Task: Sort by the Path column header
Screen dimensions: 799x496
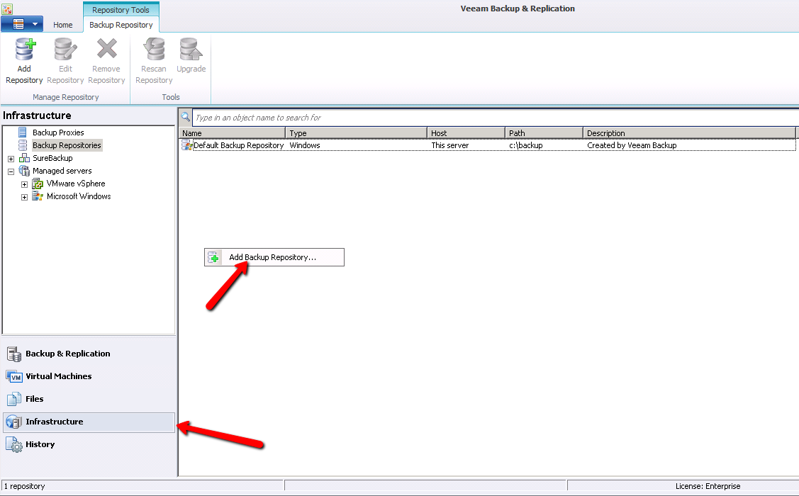Action: [544, 133]
